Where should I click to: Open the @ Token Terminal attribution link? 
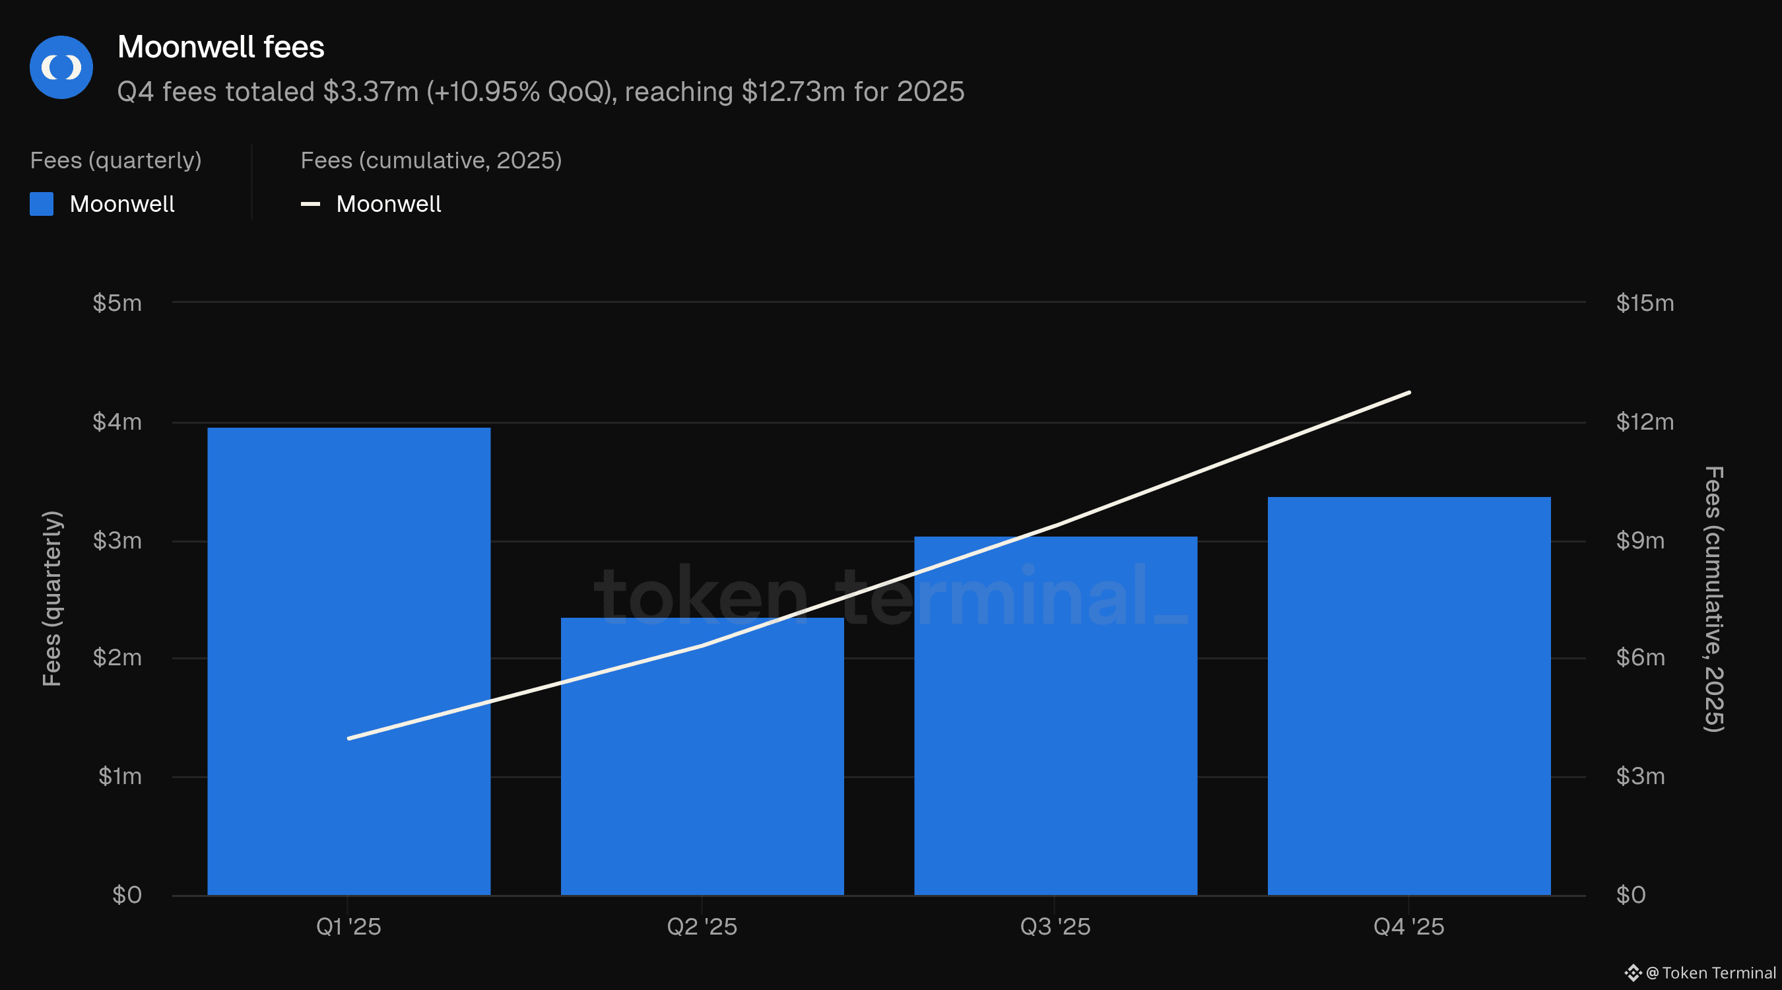[x=1711, y=973]
